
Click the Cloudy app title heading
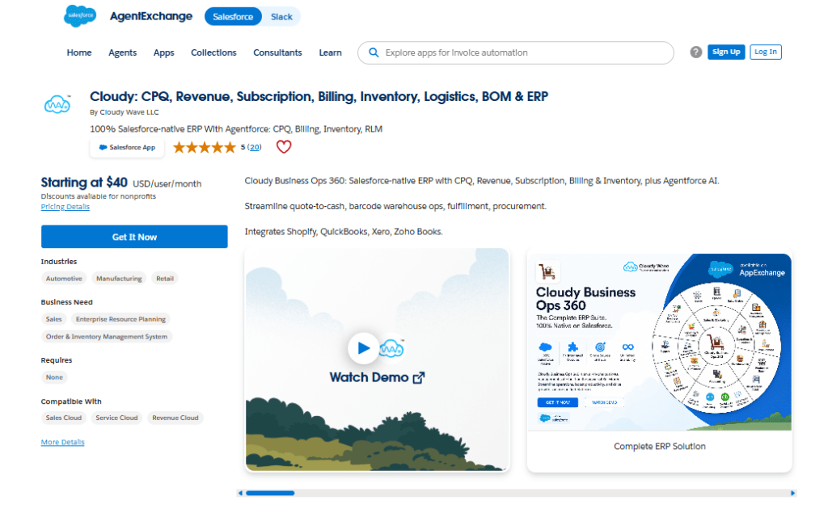[x=319, y=97]
